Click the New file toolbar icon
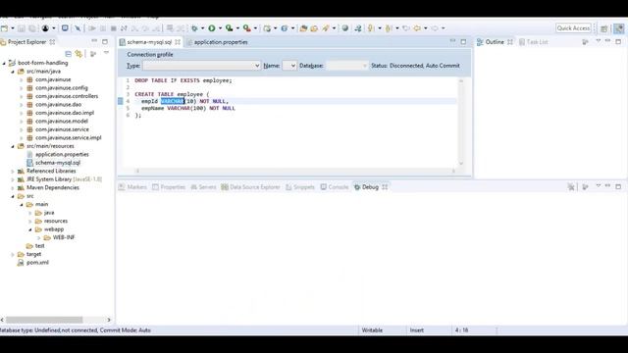 (4, 28)
